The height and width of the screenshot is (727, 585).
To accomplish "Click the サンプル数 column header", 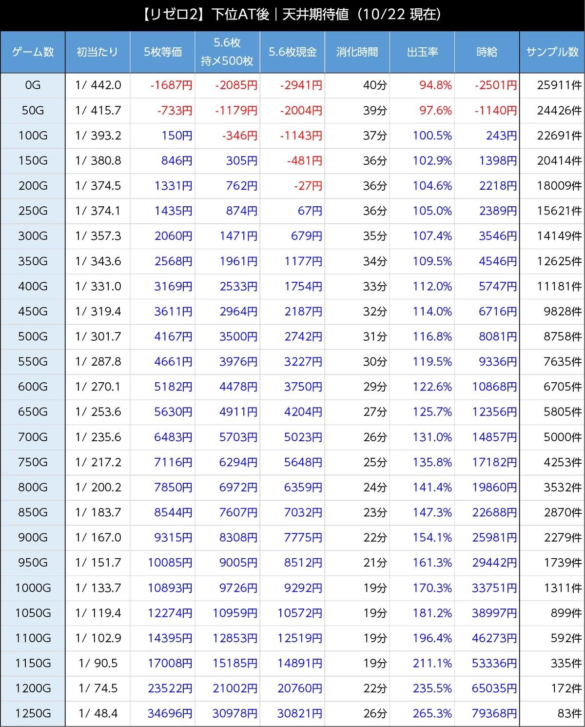I will [x=552, y=52].
